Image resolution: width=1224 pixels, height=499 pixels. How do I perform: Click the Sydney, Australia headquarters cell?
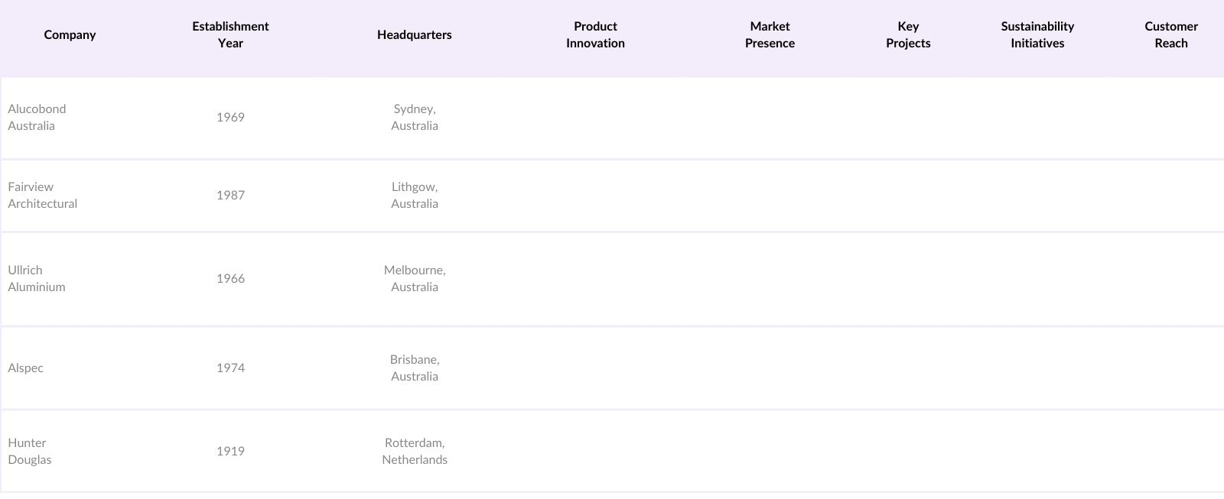(415, 117)
